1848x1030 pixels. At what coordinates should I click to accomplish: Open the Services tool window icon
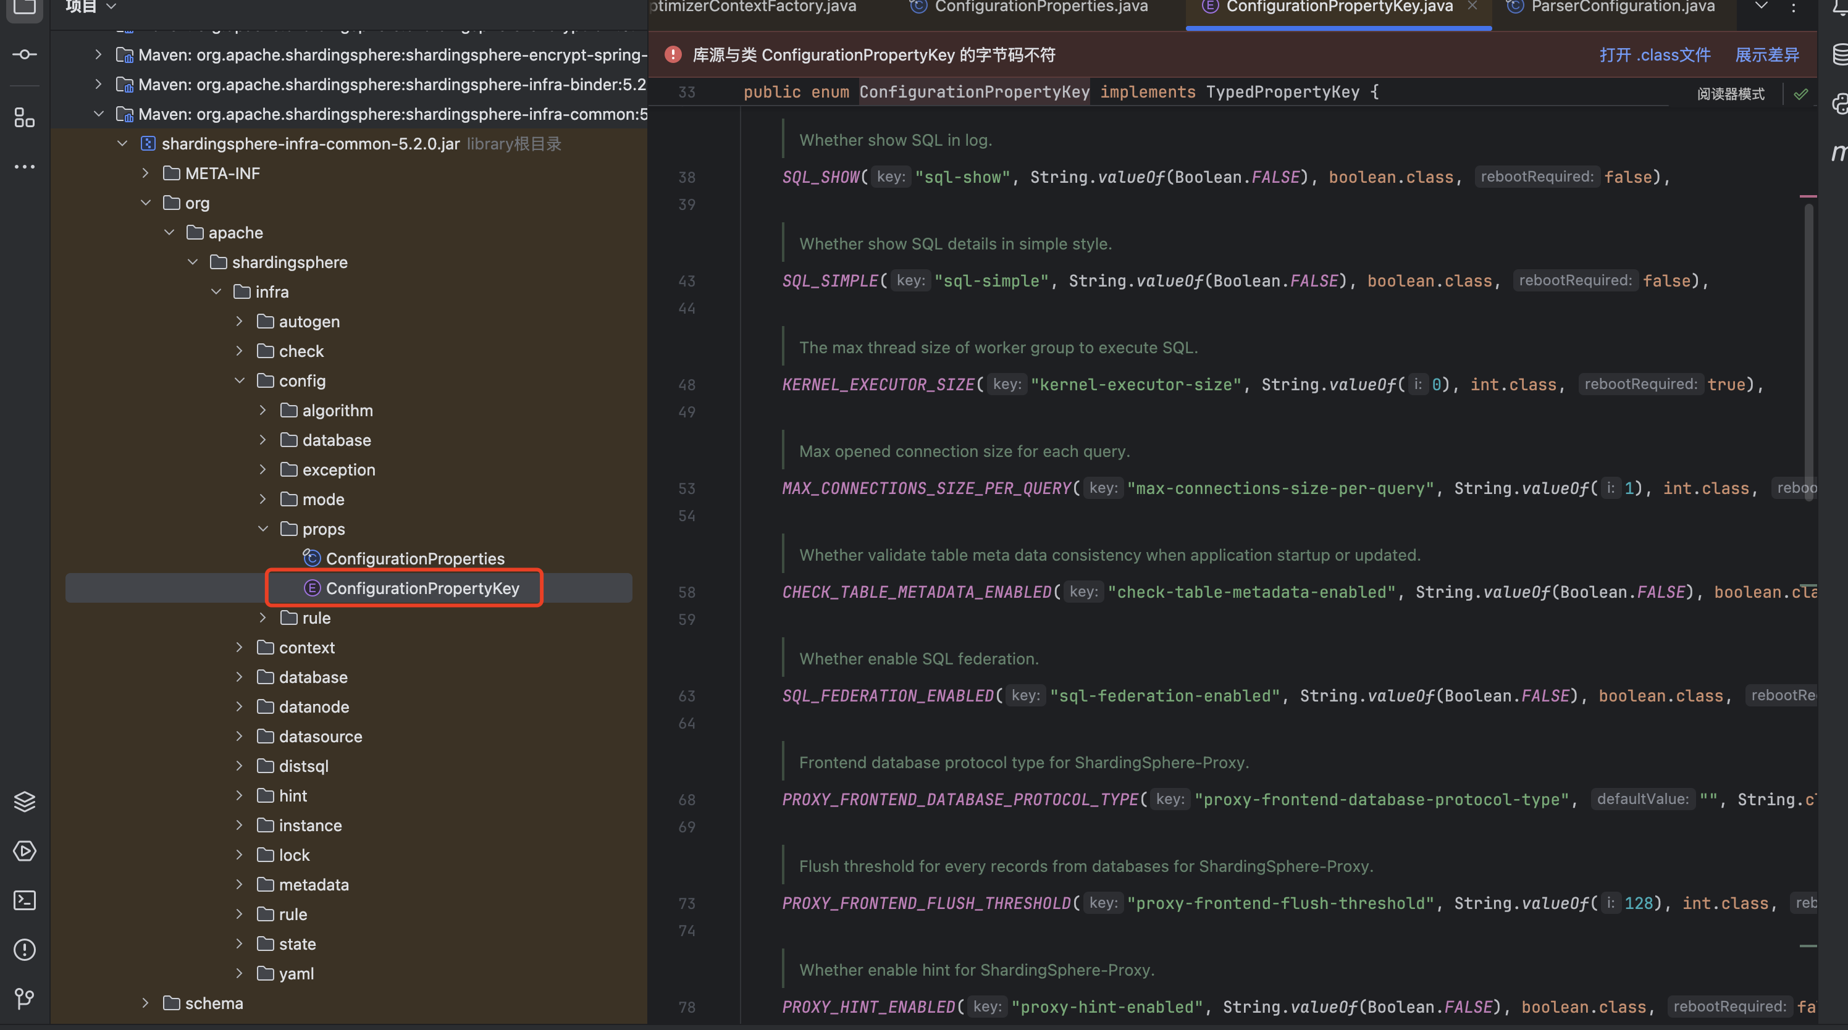click(x=24, y=851)
